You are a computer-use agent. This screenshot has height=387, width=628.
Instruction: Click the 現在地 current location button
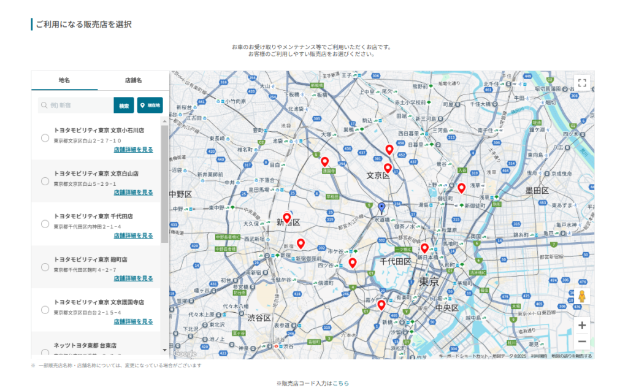150,105
